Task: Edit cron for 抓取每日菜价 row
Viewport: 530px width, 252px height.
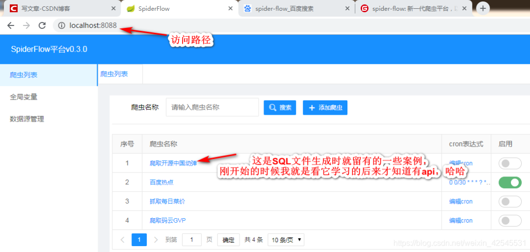Action: point(461,202)
